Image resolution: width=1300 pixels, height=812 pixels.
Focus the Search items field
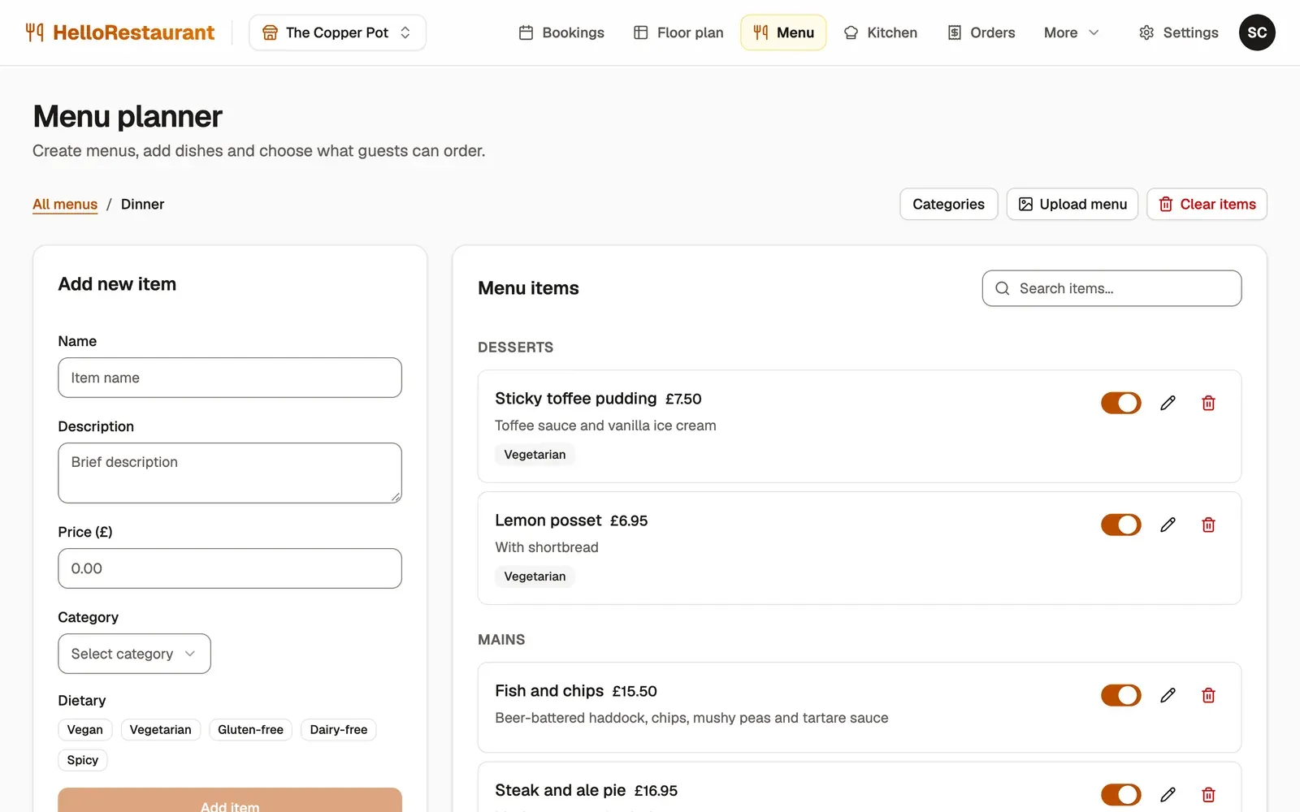(1111, 288)
